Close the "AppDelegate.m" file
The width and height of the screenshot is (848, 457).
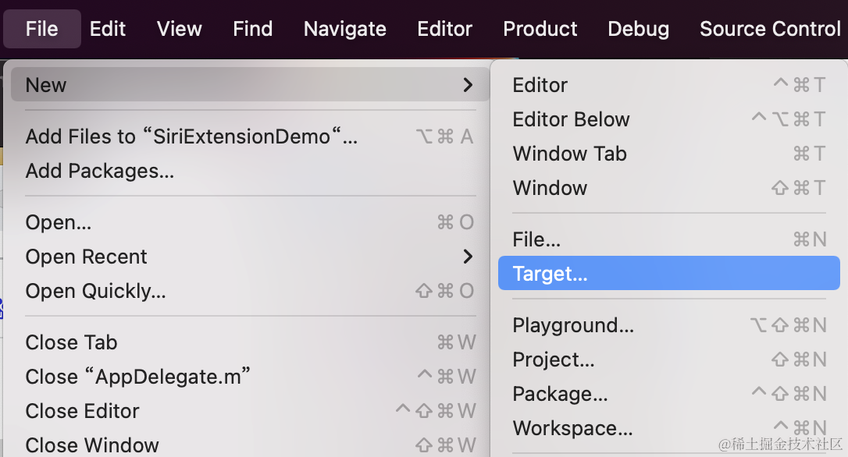pos(138,377)
